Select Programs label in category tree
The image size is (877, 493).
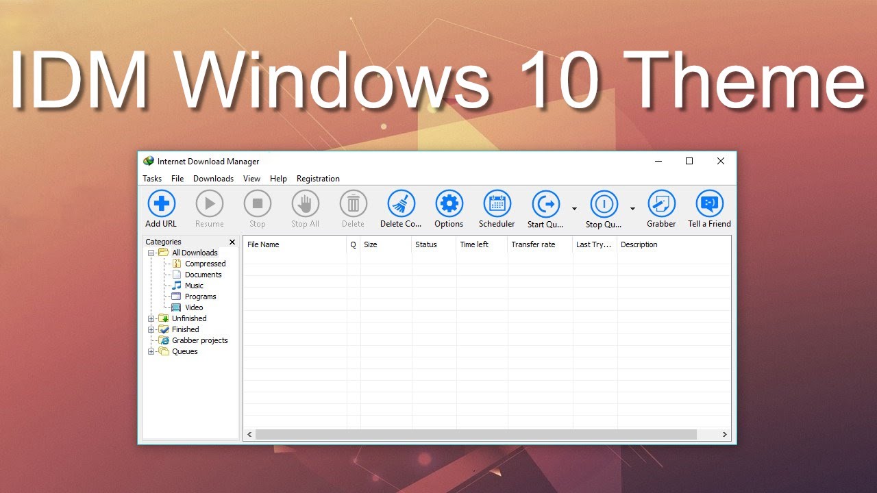coord(201,296)
